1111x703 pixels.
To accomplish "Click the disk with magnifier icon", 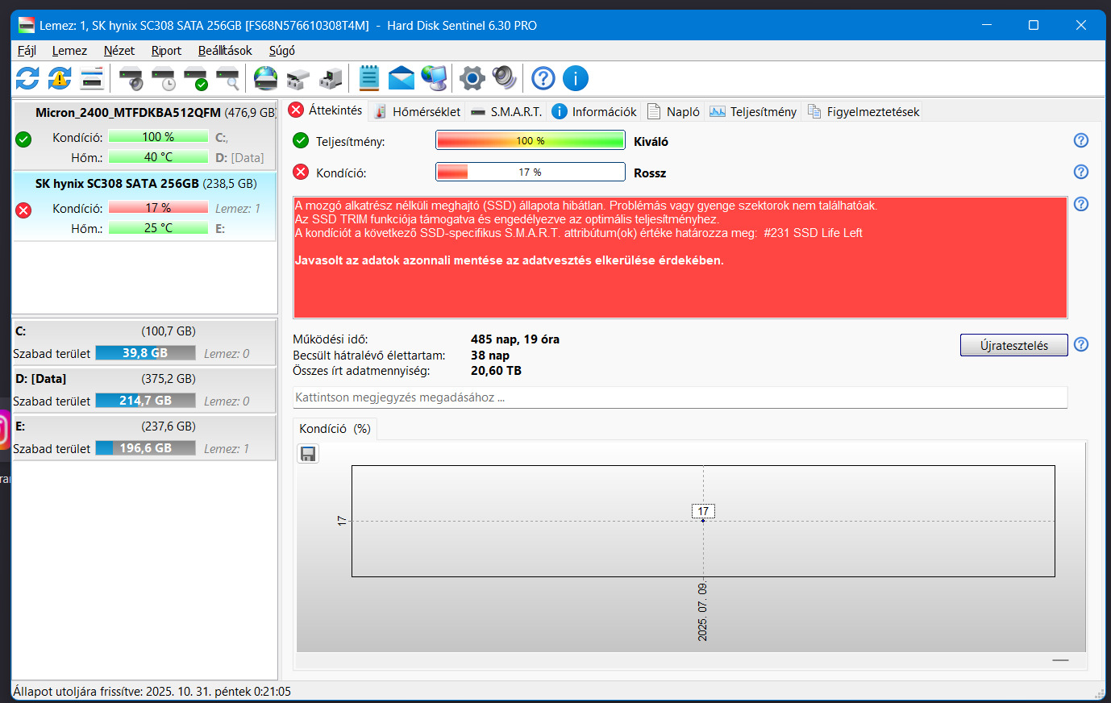I will pos(227,78).
